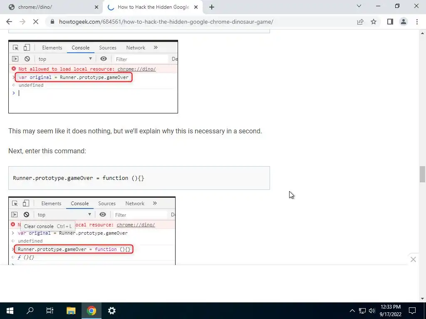Click the page scrollbar up arrow

422,33
